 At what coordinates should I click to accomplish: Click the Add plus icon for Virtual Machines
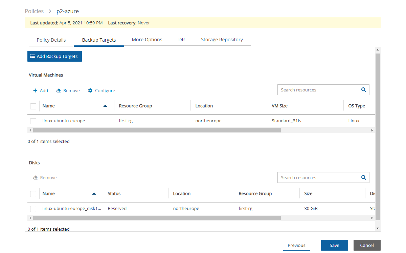(35, 90)
